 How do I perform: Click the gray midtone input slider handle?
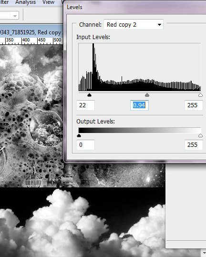[x=147, y=95]
